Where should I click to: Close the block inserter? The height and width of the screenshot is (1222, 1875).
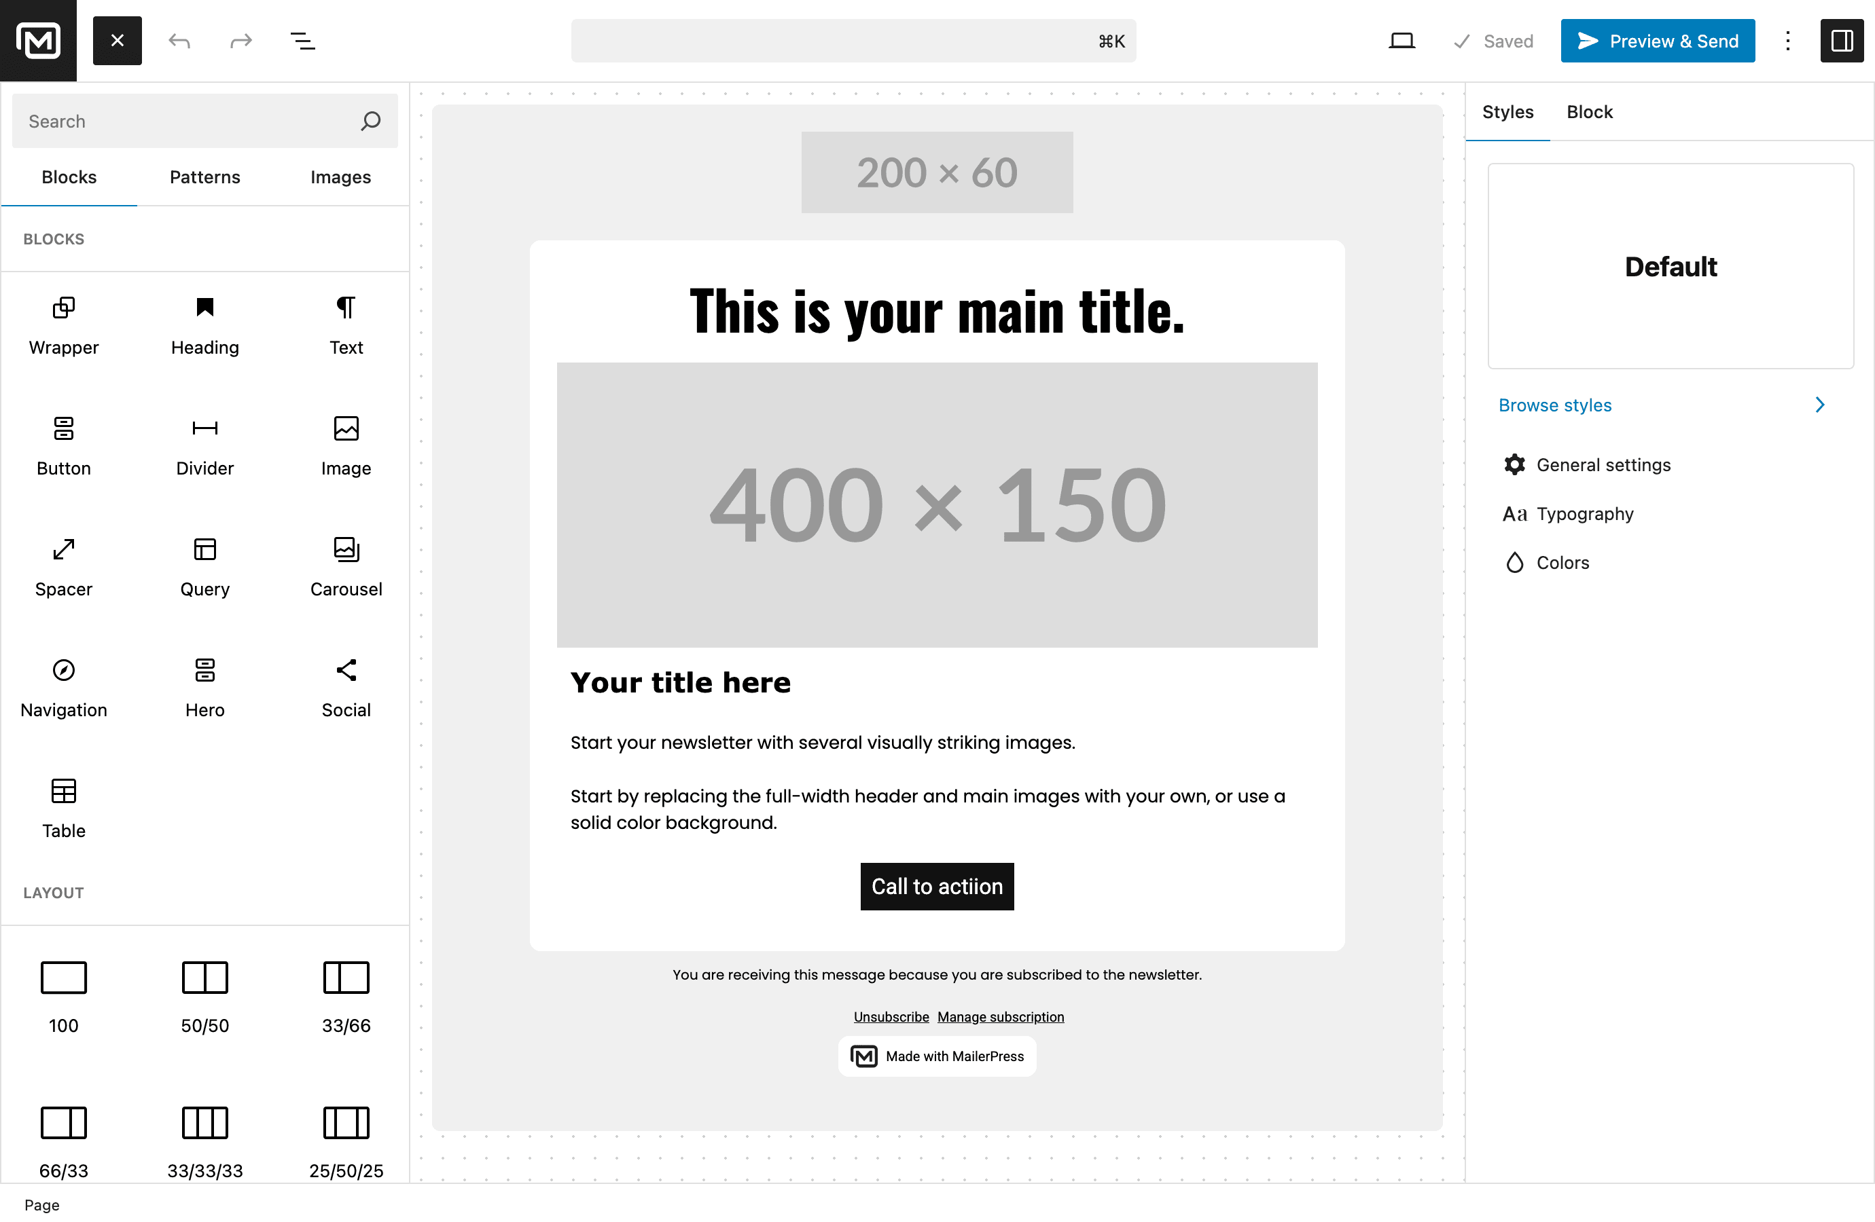pyautogui.click(x=118, y=40)
